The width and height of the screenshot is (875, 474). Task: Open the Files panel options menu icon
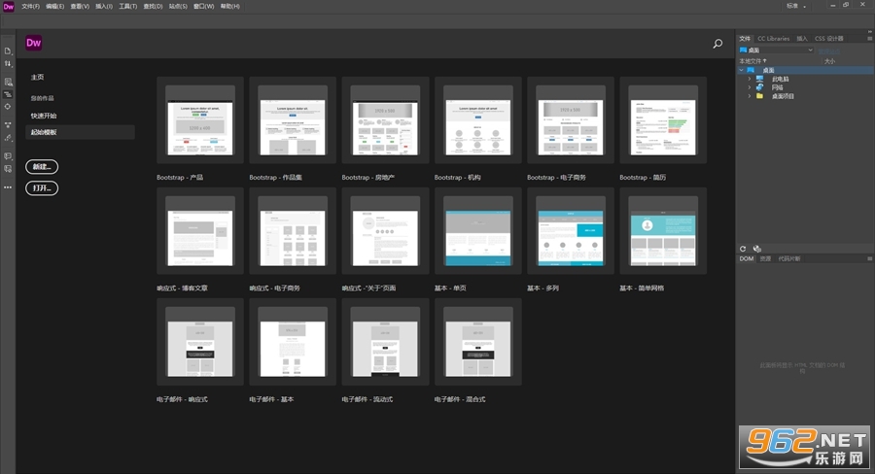point(869,39)
